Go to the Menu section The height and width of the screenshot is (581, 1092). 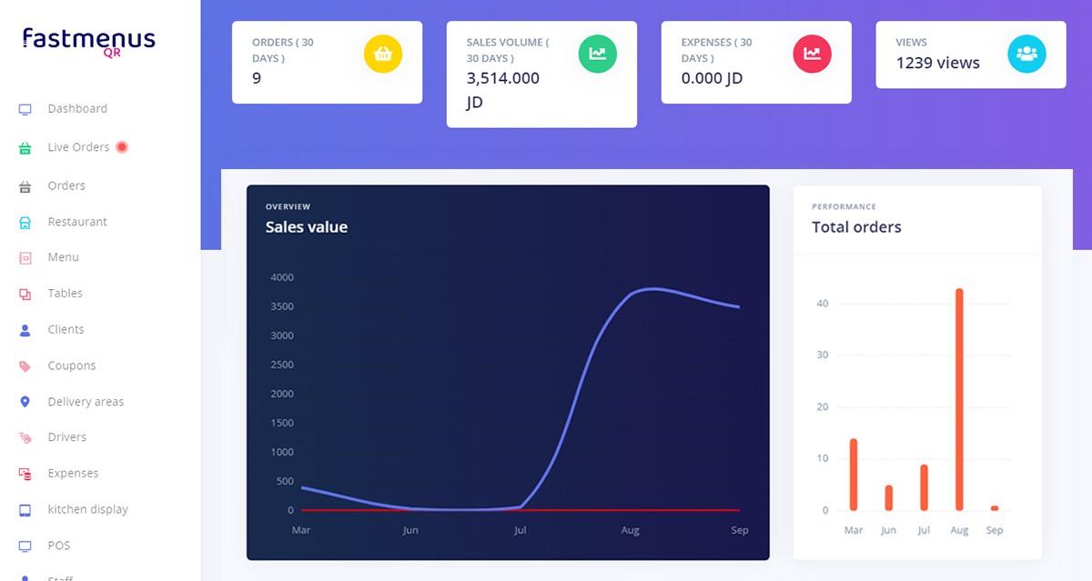coord(64,257)
